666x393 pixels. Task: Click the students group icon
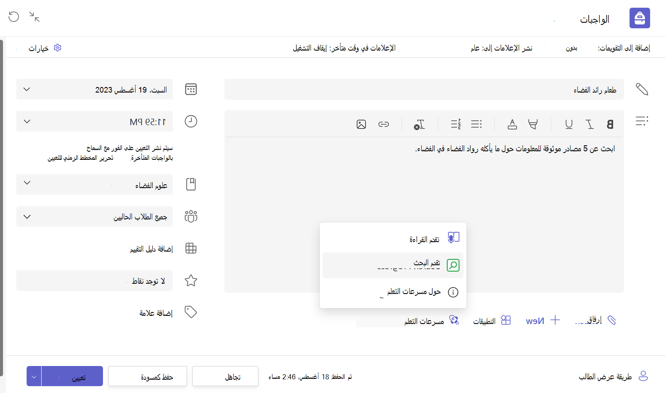191,216
